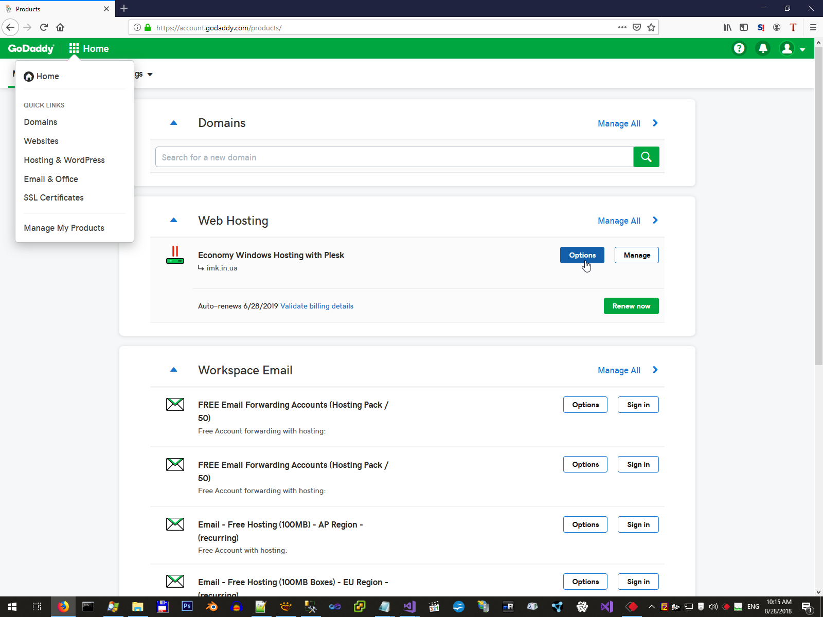Switch the ENG input language indicator
823x617 pixels.
pos(753,607)
